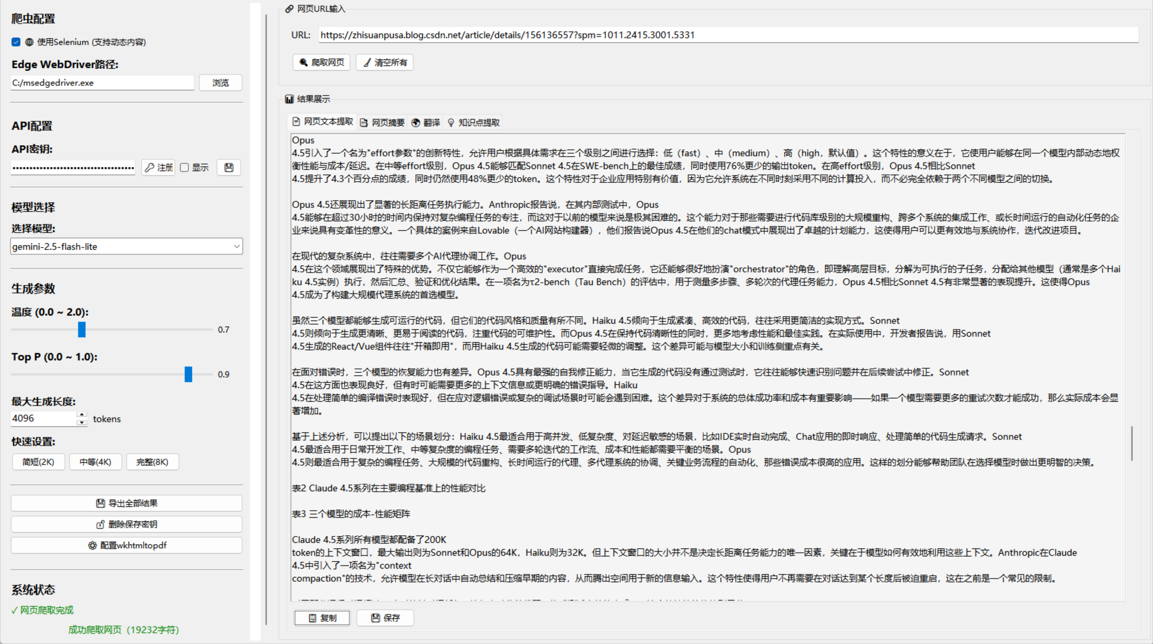This screenshot has width=1153, height=644.
Task: Open 配置wkhtmltopdf gear settings
Action: pos(126,545)
